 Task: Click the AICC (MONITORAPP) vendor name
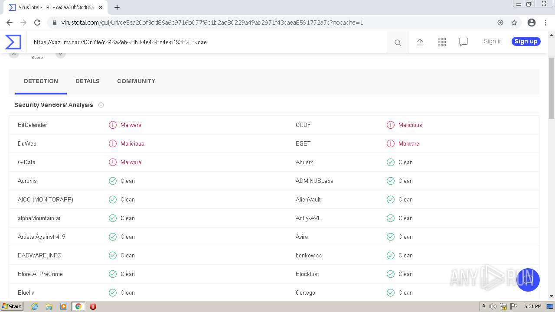[46, 199]
